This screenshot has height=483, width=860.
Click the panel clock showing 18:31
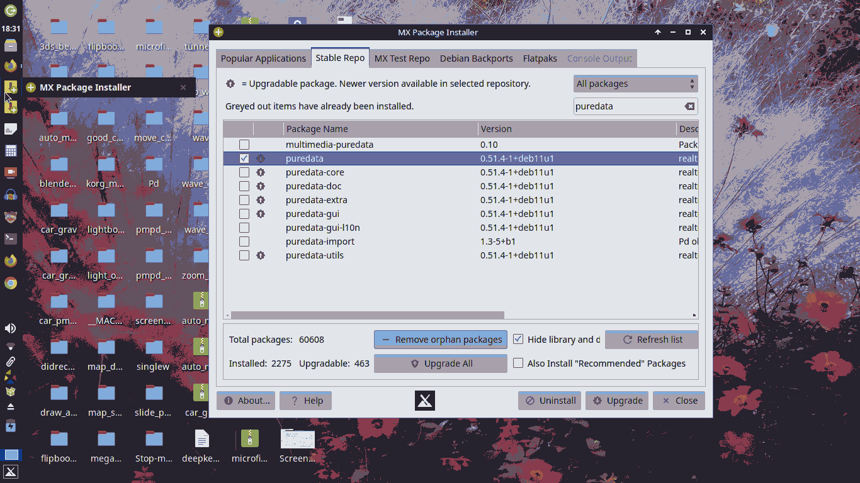click(x=11, y=28)
